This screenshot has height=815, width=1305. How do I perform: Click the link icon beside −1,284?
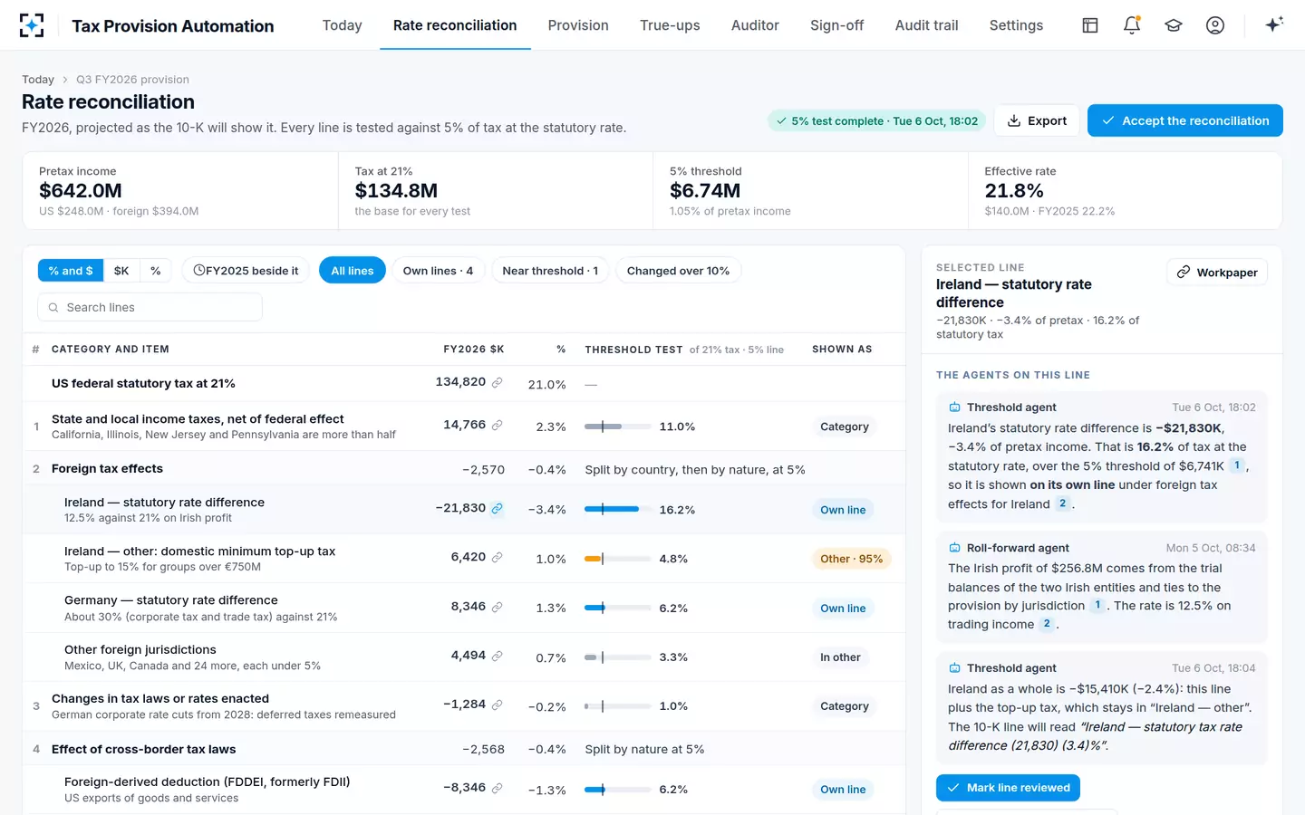pyautogui.click(x=497, y=705)
